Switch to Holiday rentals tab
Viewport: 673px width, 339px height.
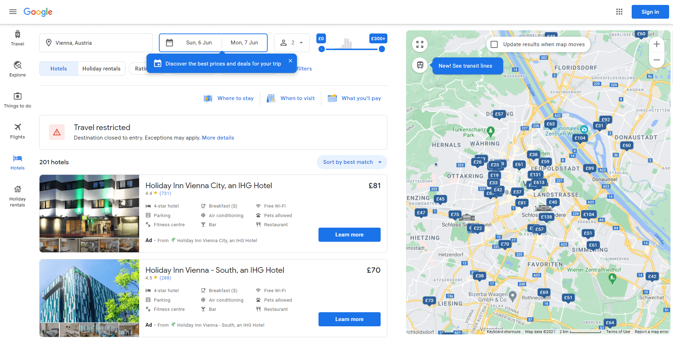(101, 69)
